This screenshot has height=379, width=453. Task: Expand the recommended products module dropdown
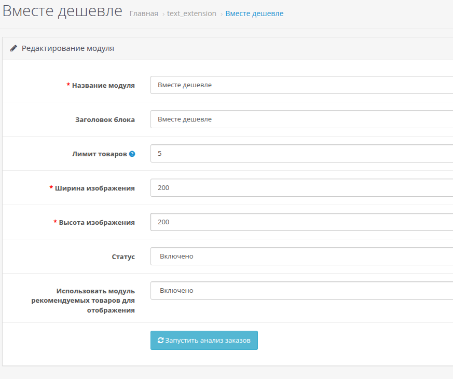301,291
